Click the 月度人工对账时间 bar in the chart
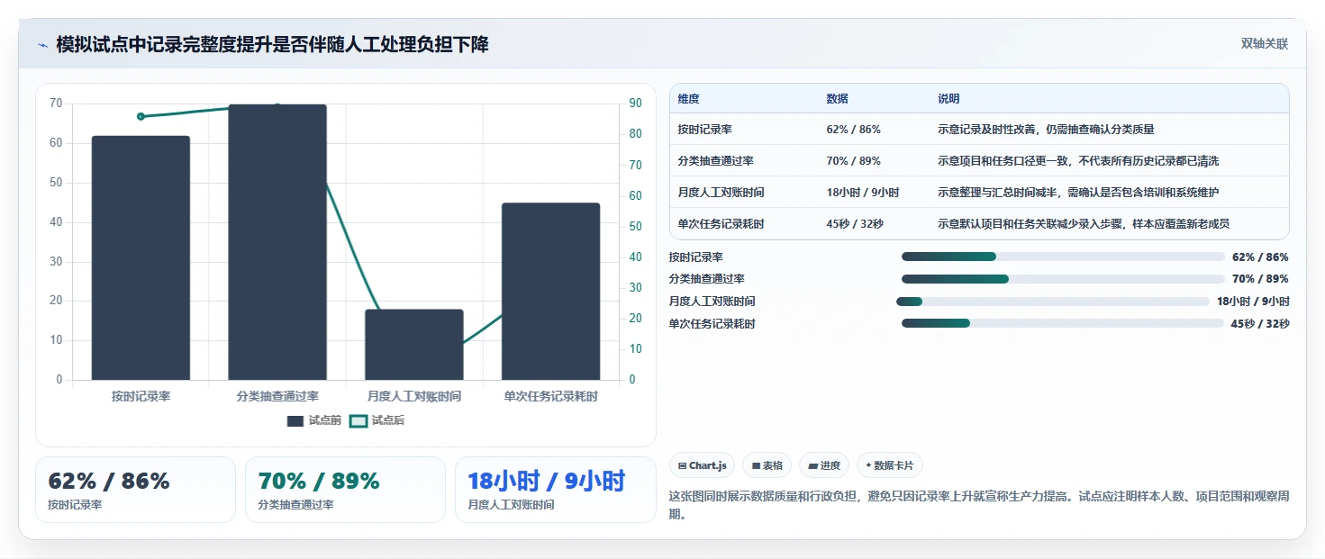Image resolution: width=1325 pixels, height=559 pixels. pos(414,345)
